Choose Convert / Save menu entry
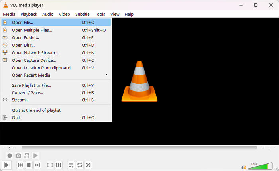Screen dimensions: 279x171 coord(28,92)
